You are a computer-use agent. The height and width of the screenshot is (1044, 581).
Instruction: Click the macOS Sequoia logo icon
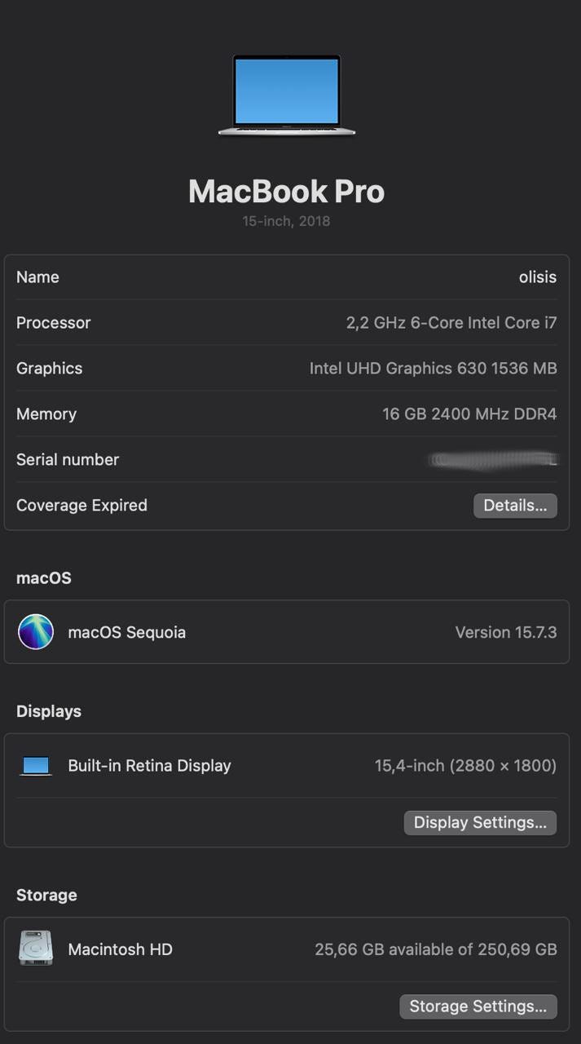point(36,632)
